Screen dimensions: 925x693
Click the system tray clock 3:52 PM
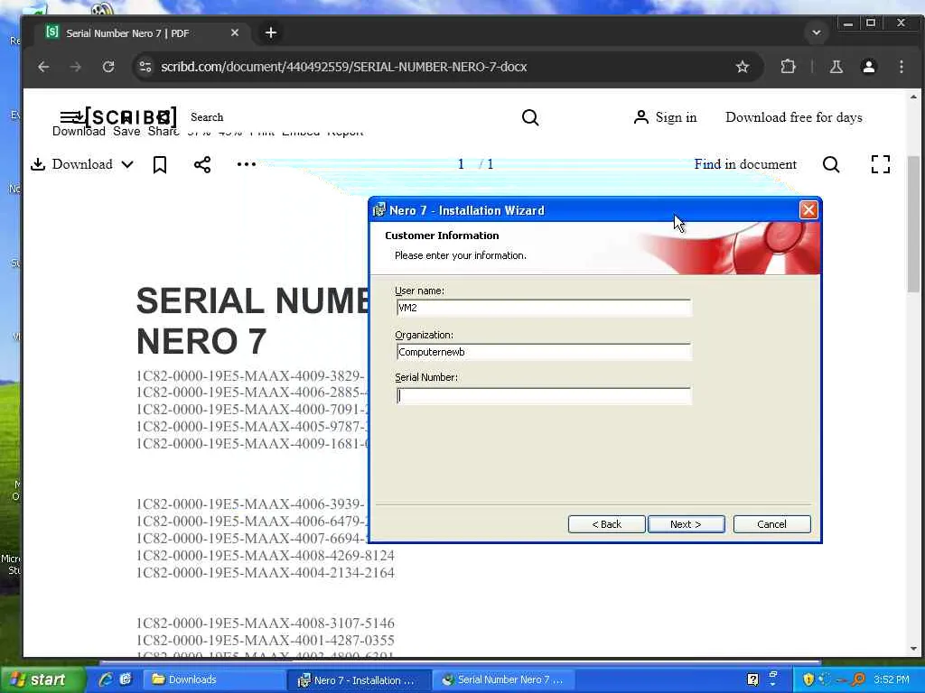tap(892, 679)
